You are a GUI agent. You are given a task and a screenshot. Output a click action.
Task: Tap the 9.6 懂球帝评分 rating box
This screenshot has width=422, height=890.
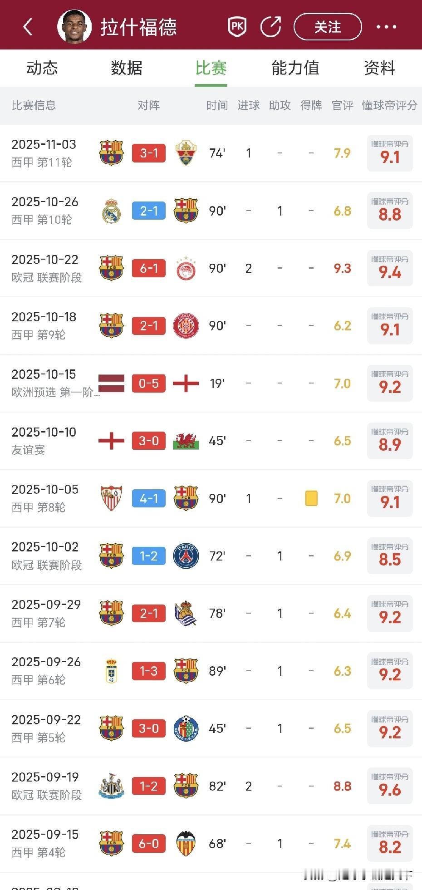(x=390, y=786)
